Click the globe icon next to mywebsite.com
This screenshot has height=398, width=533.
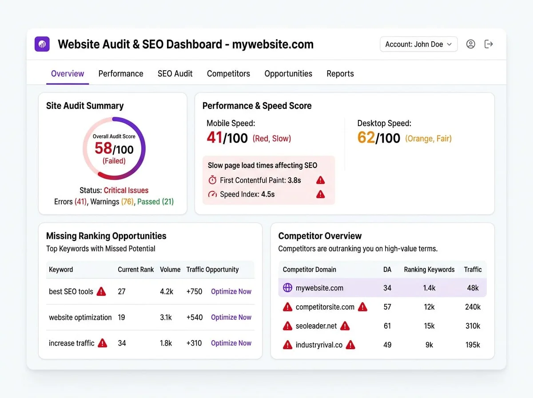point(287,287)
